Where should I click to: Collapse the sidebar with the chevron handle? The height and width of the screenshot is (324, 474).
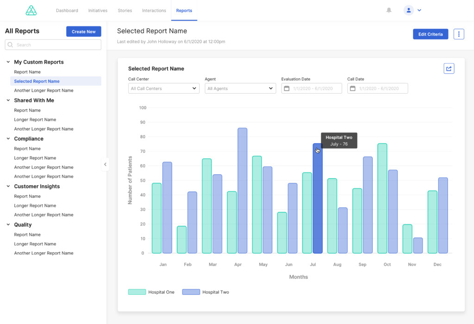(x=106, y=164)
